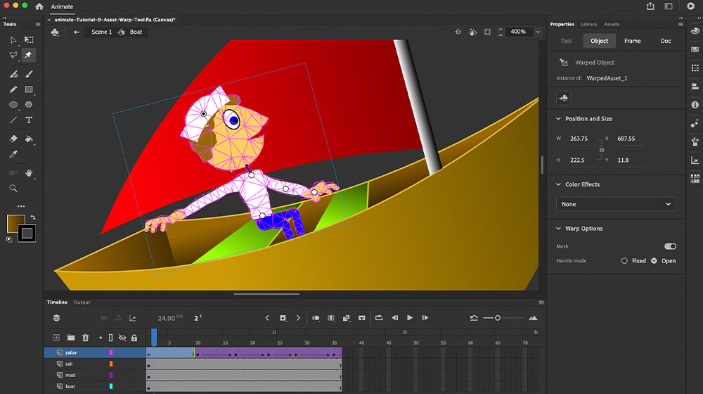Select the Oval tool
The image size is (703, 394).
[x=13, y=105]
